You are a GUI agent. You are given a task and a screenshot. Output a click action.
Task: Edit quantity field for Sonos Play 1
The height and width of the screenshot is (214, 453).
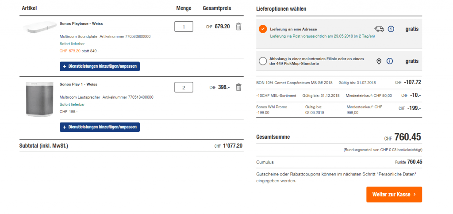tap(184, 88)
